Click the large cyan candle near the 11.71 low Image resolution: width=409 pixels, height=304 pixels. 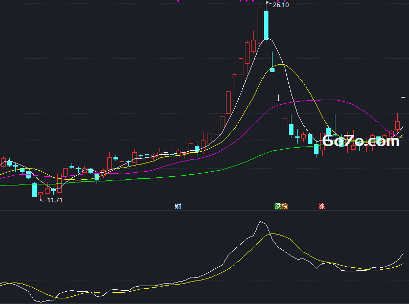point(34,190)
